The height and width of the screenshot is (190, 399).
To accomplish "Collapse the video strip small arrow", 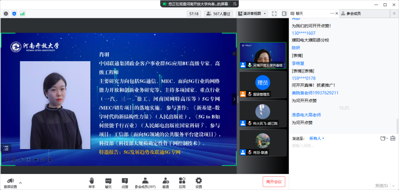I will click(234, 54).
